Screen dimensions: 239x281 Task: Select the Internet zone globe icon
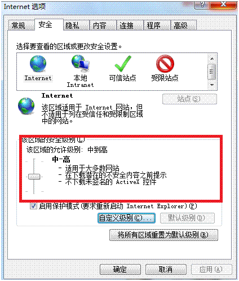pos(38,64)
